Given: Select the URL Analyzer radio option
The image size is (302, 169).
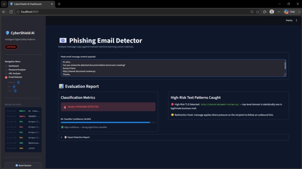Looking at the screenshot, I should pos(6,73).
